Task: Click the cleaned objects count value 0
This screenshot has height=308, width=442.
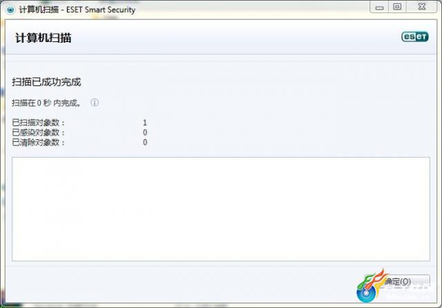Action: coord(145,143)
